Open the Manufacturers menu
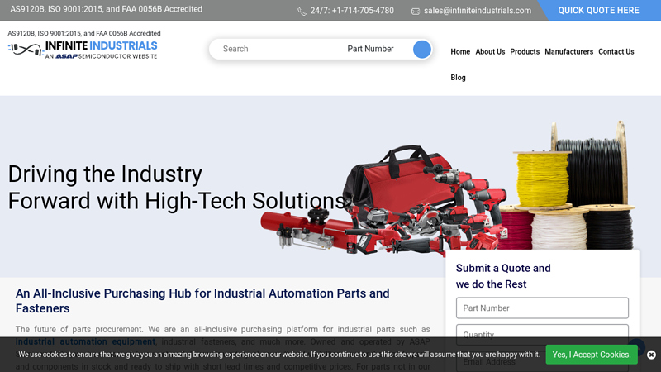661x372 pixels. click(568, 52)
